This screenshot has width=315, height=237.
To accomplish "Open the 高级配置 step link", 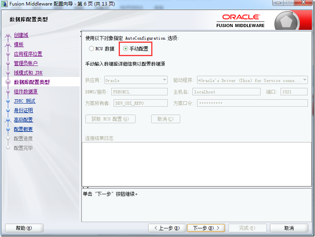I will click(x=24, y=120).
